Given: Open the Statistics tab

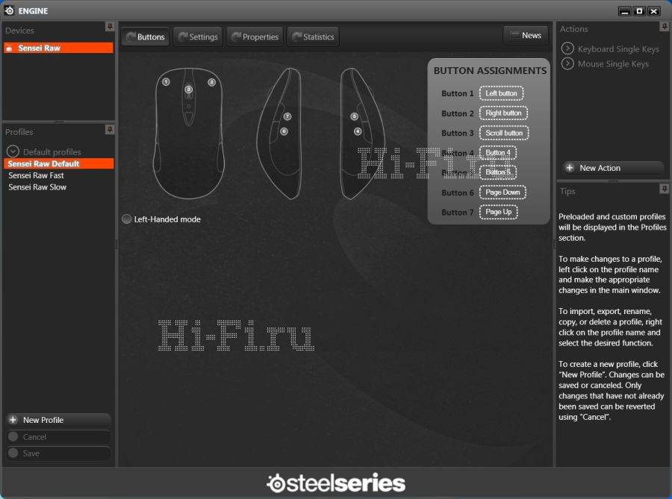Looking at the screenshot, I should point(312,37).
